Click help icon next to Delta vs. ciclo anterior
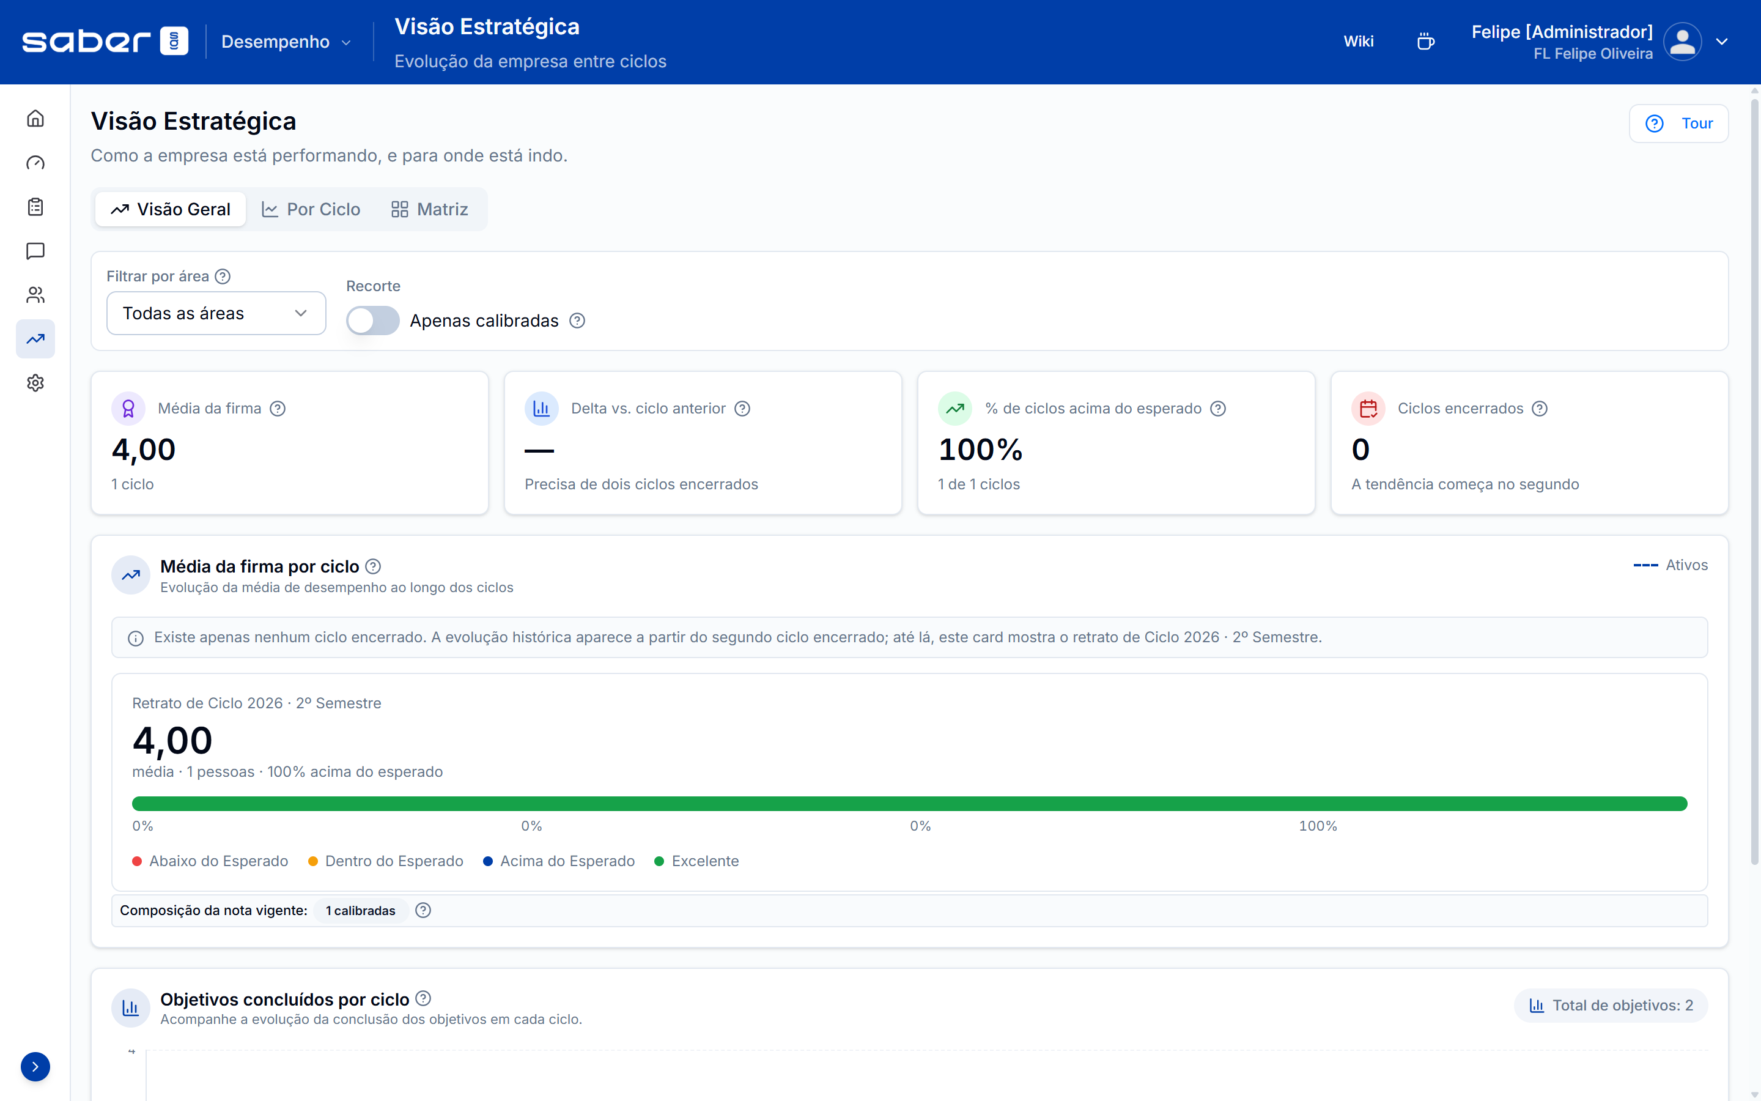Screen dimensions: 1761x1101 point(742,409)
